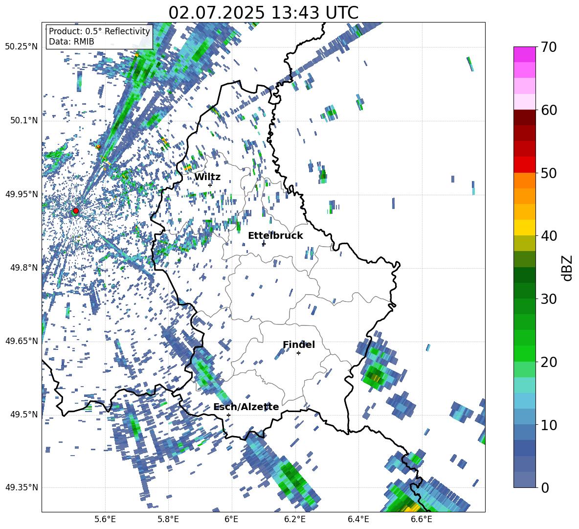The image size is (579, 529).
Task: Click the Findel station cross marker
Action: pos(298,353)
